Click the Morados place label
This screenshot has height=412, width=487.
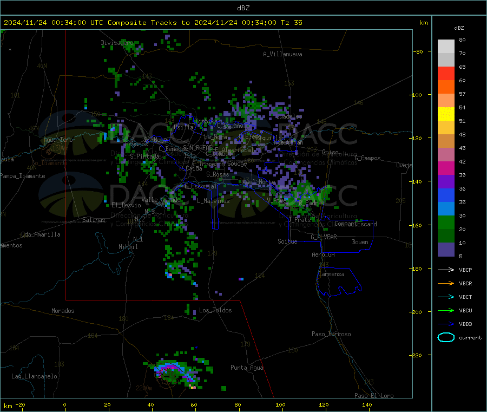tap(63, 311)
